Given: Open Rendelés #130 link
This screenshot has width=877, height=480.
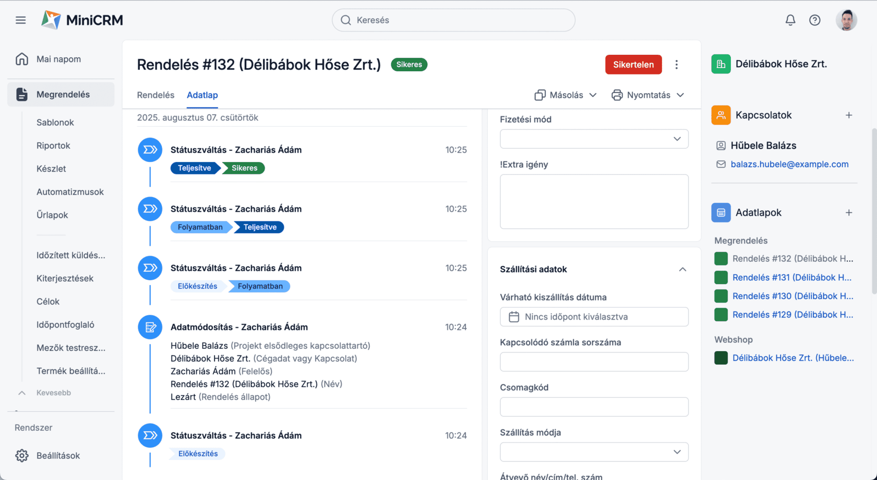Looking at the screenshot, I should pos(792,296).
